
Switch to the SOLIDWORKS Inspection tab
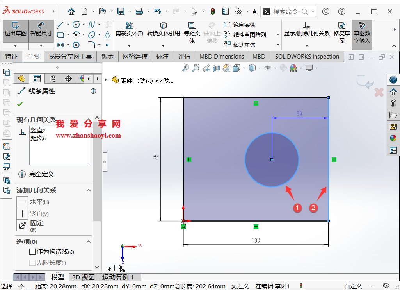point(307,56)
